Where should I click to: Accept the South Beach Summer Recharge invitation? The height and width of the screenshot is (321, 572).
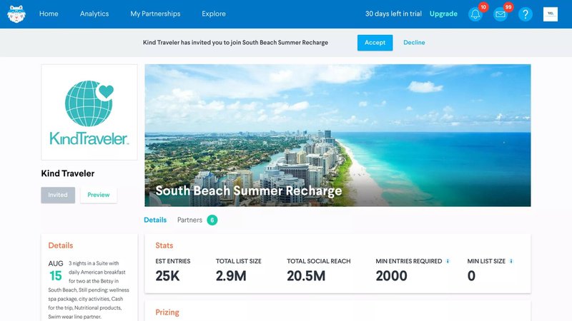click(375, 43)
